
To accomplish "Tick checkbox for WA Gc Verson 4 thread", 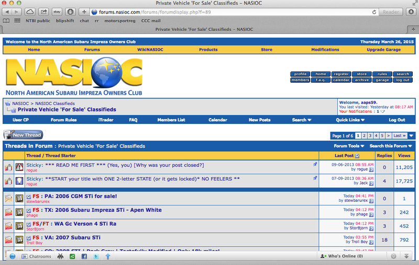I will [29, 224].
